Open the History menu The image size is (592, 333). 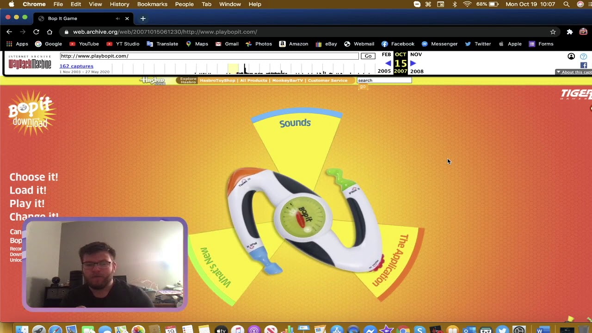coord(119,4)
